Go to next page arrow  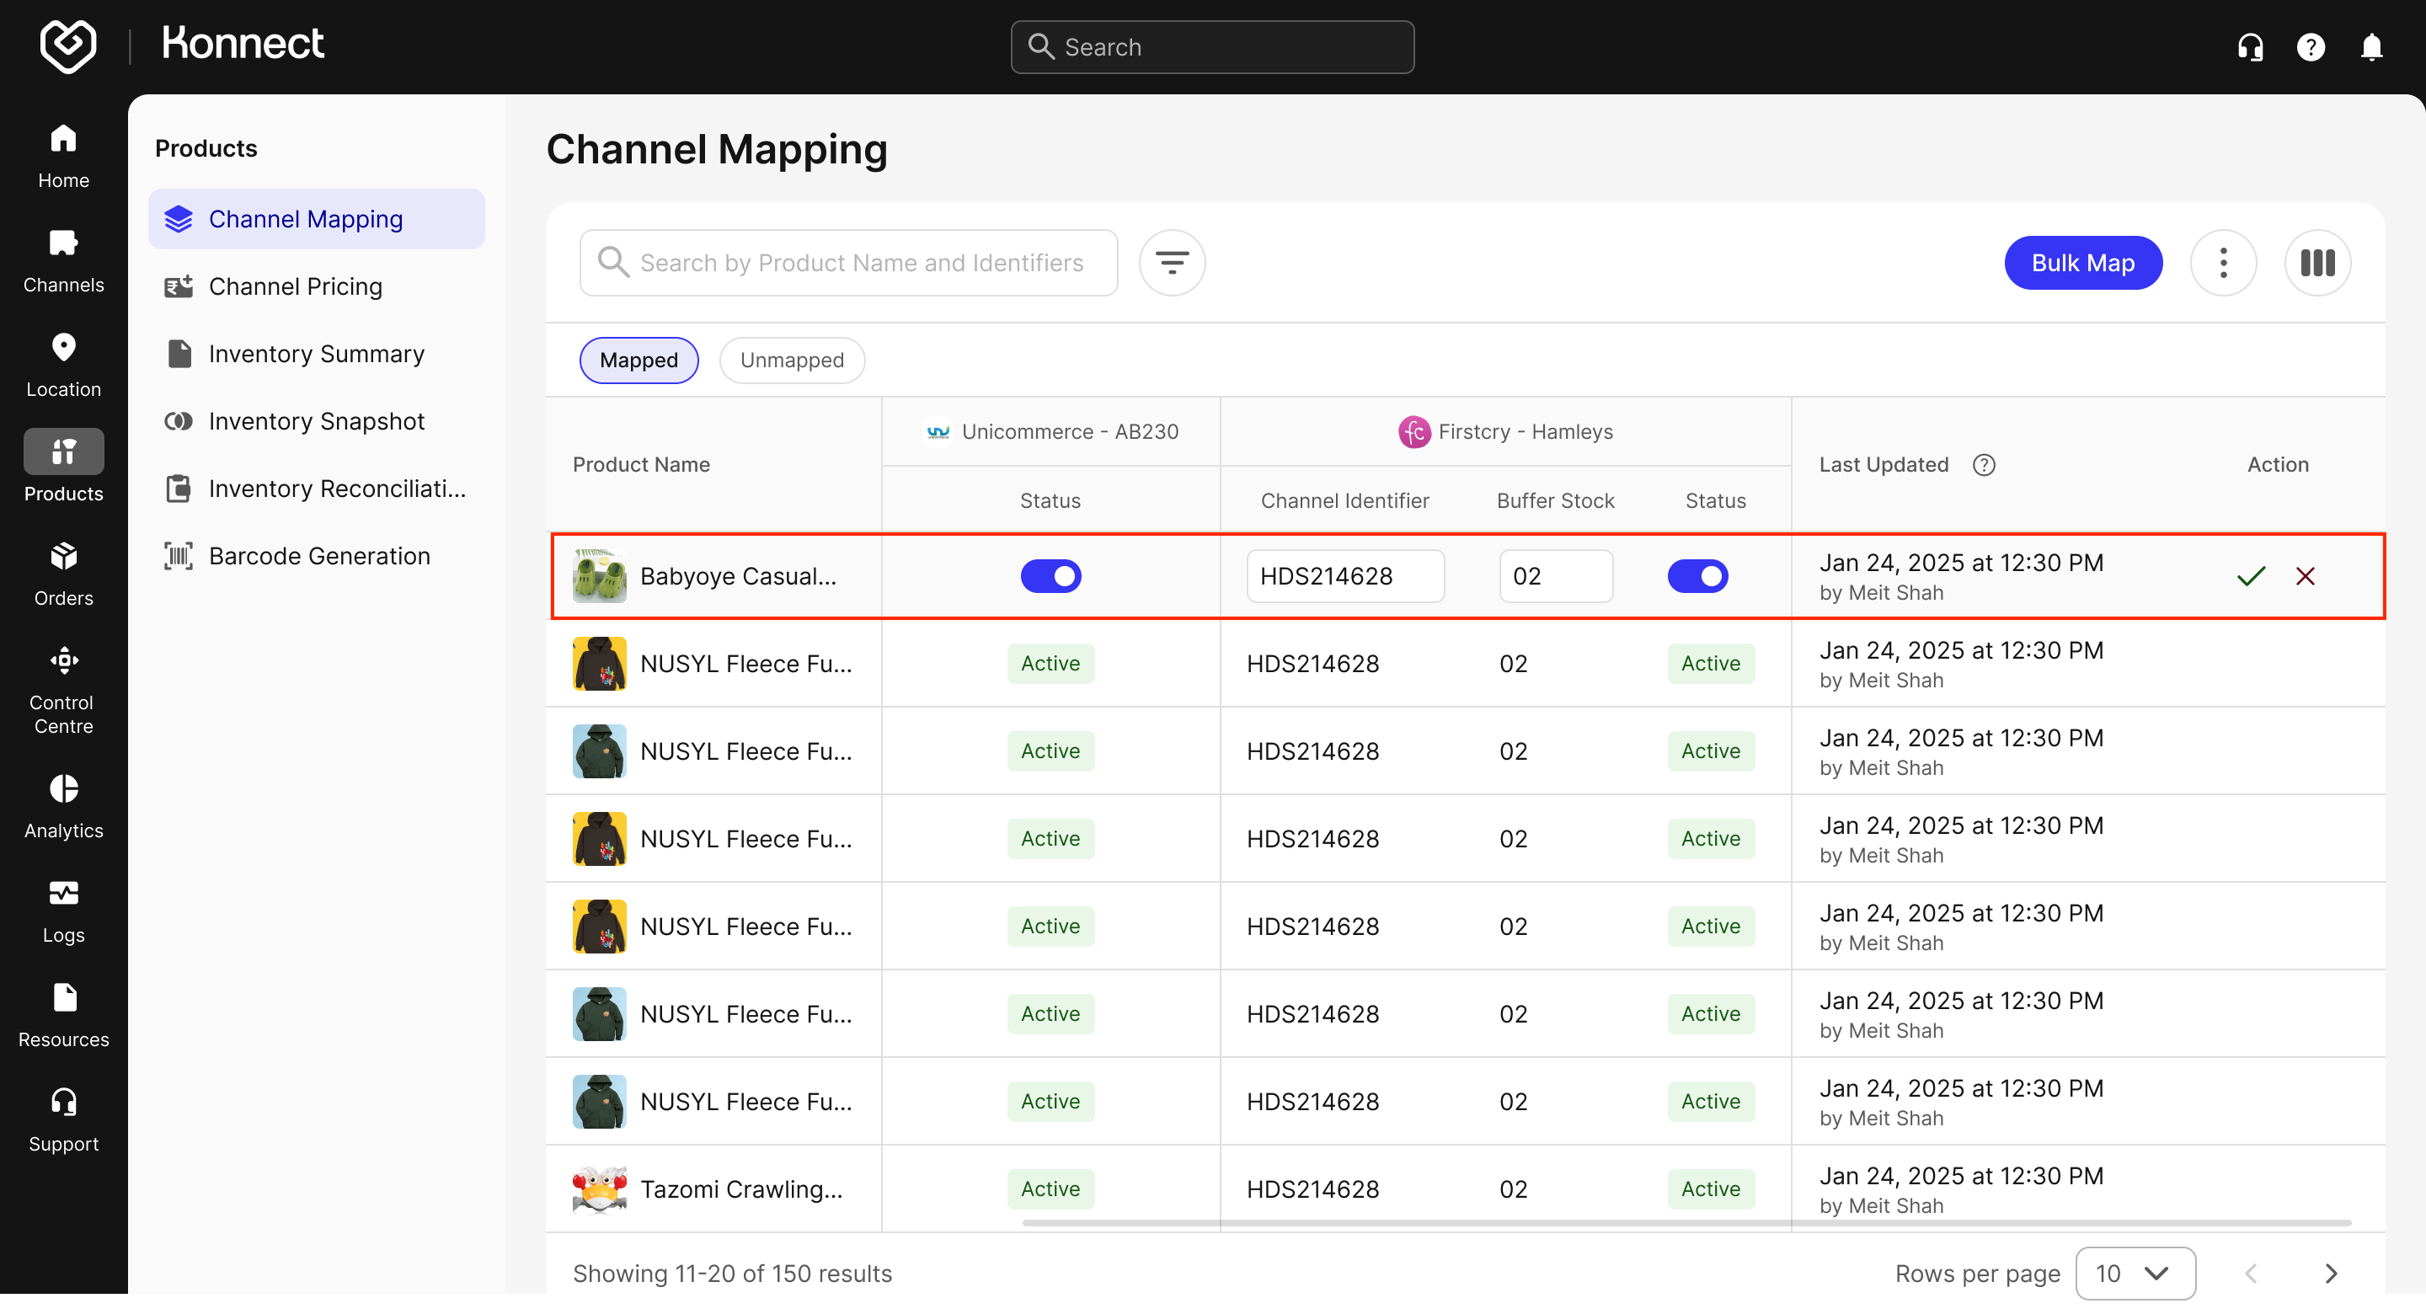point(2330,1274)
